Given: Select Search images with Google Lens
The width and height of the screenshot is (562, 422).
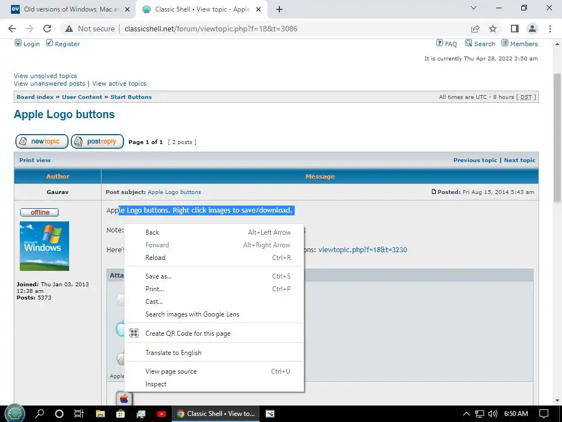Looking at the screenshot, I should (215, 314).
